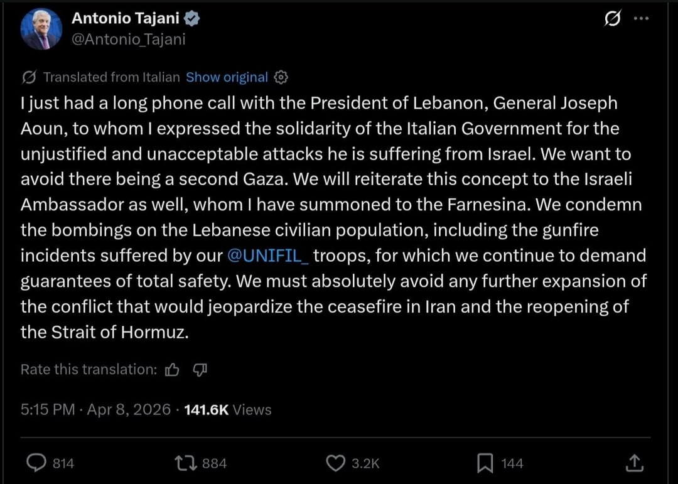Click the Grok icon beside Translated from Italian
Screen dimensions: 678x484
tap(29, 77)
